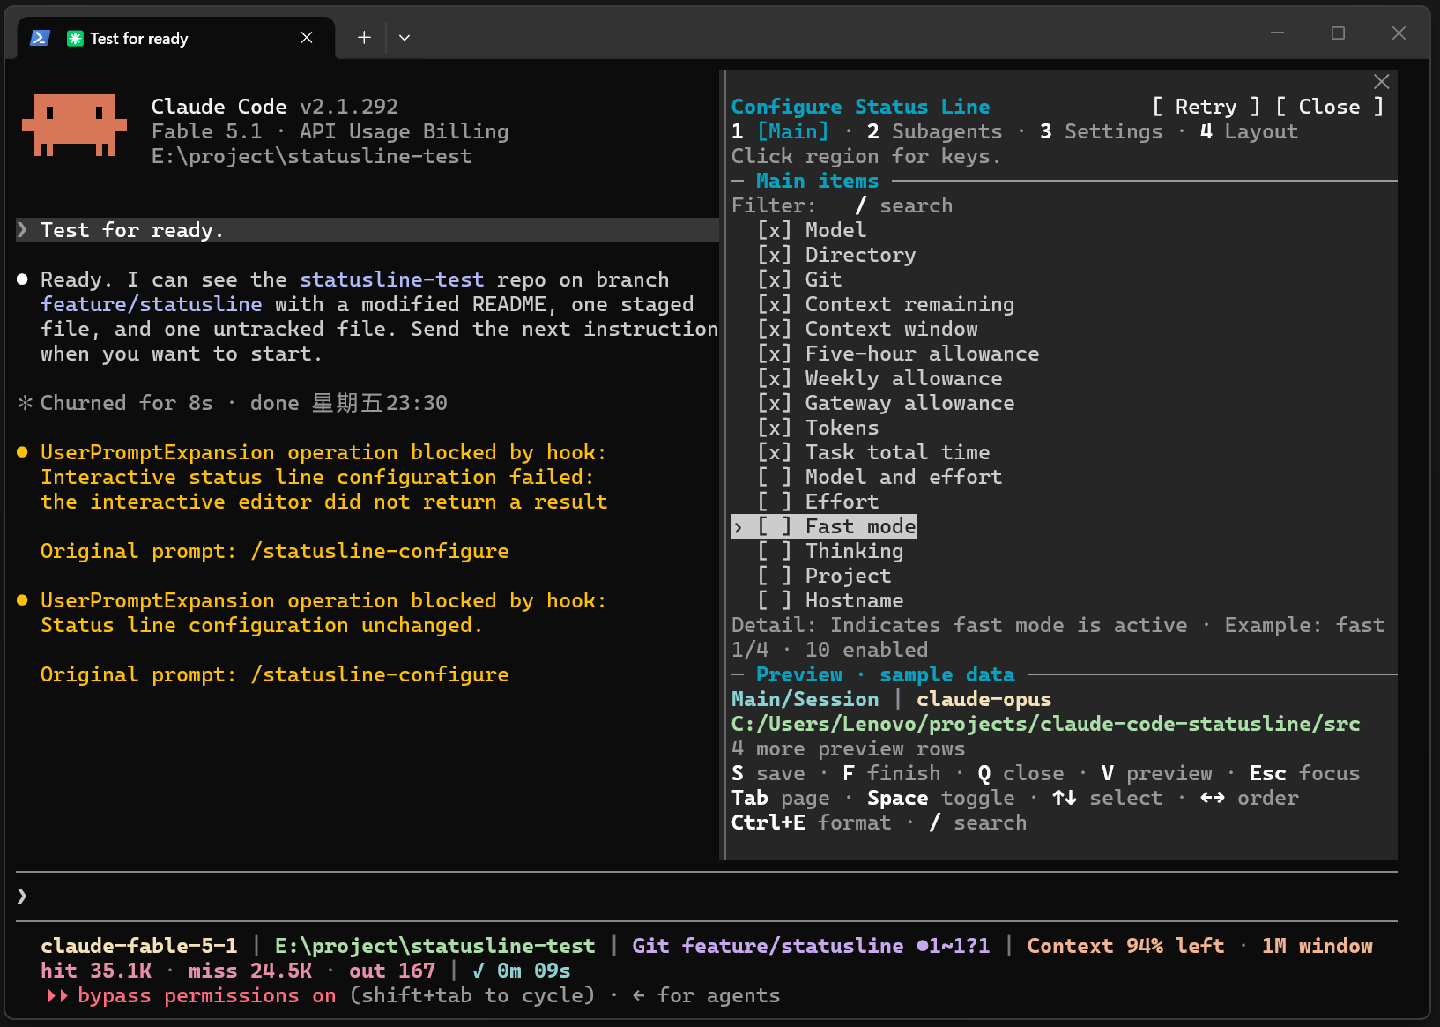1440x1027 pixels.
Task: Open the Layout tab
Action: pyautogui.click(x=1249, y=131)
